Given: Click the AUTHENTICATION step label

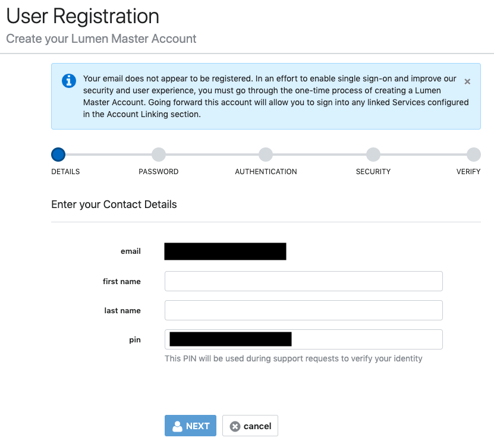Looking at the screenshot, I should 266,172.
